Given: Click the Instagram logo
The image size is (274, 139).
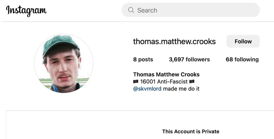Looking at the screenshot, I should [x=26, y=10].
